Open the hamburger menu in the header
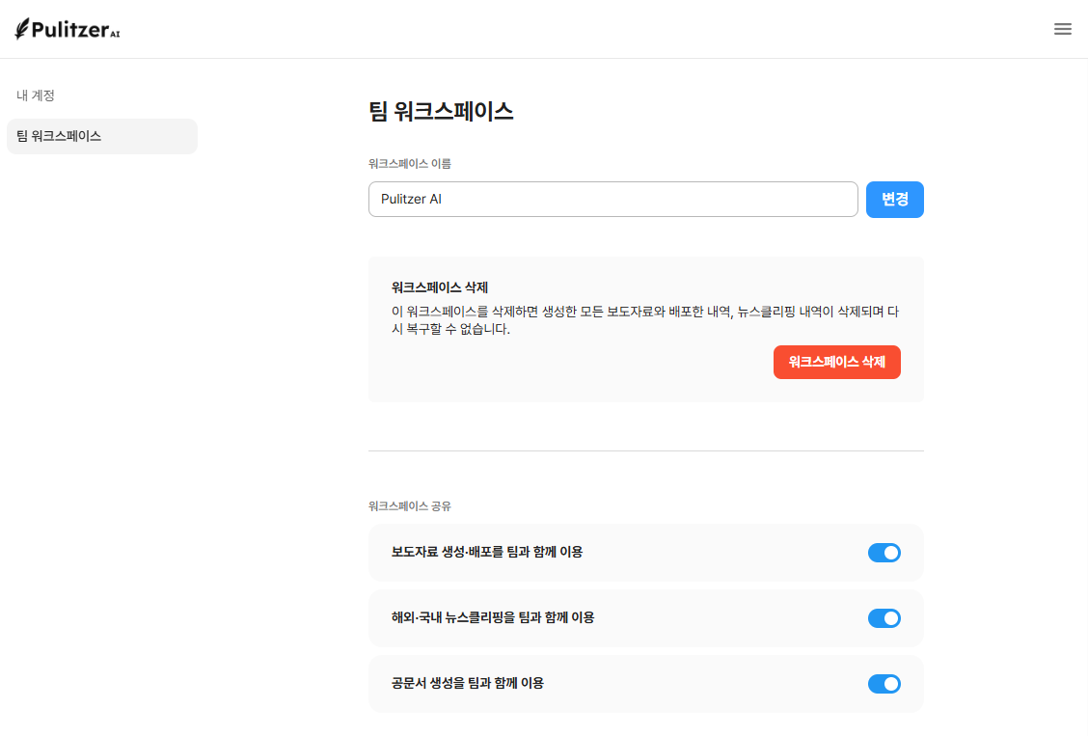 (1062, 29)
